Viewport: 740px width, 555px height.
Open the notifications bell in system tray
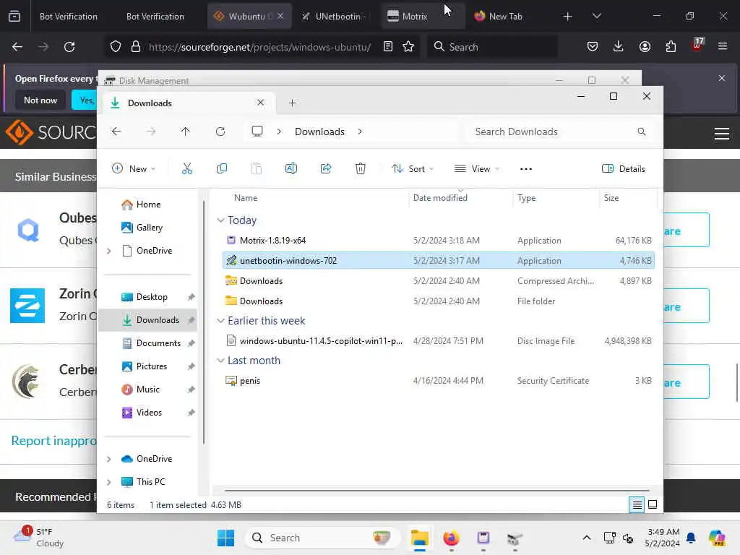pos(691,538)
